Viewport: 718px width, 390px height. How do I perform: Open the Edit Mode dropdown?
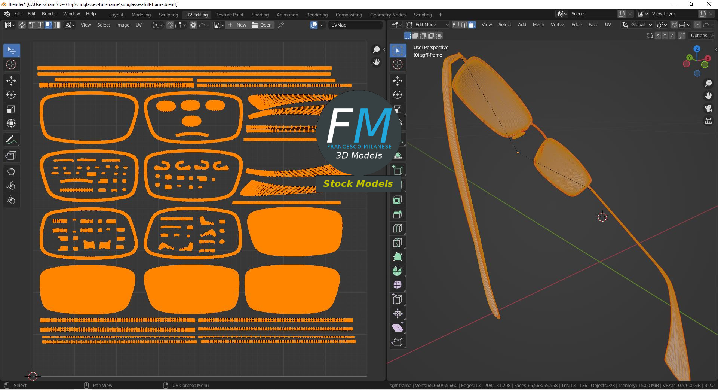(428, 25)
